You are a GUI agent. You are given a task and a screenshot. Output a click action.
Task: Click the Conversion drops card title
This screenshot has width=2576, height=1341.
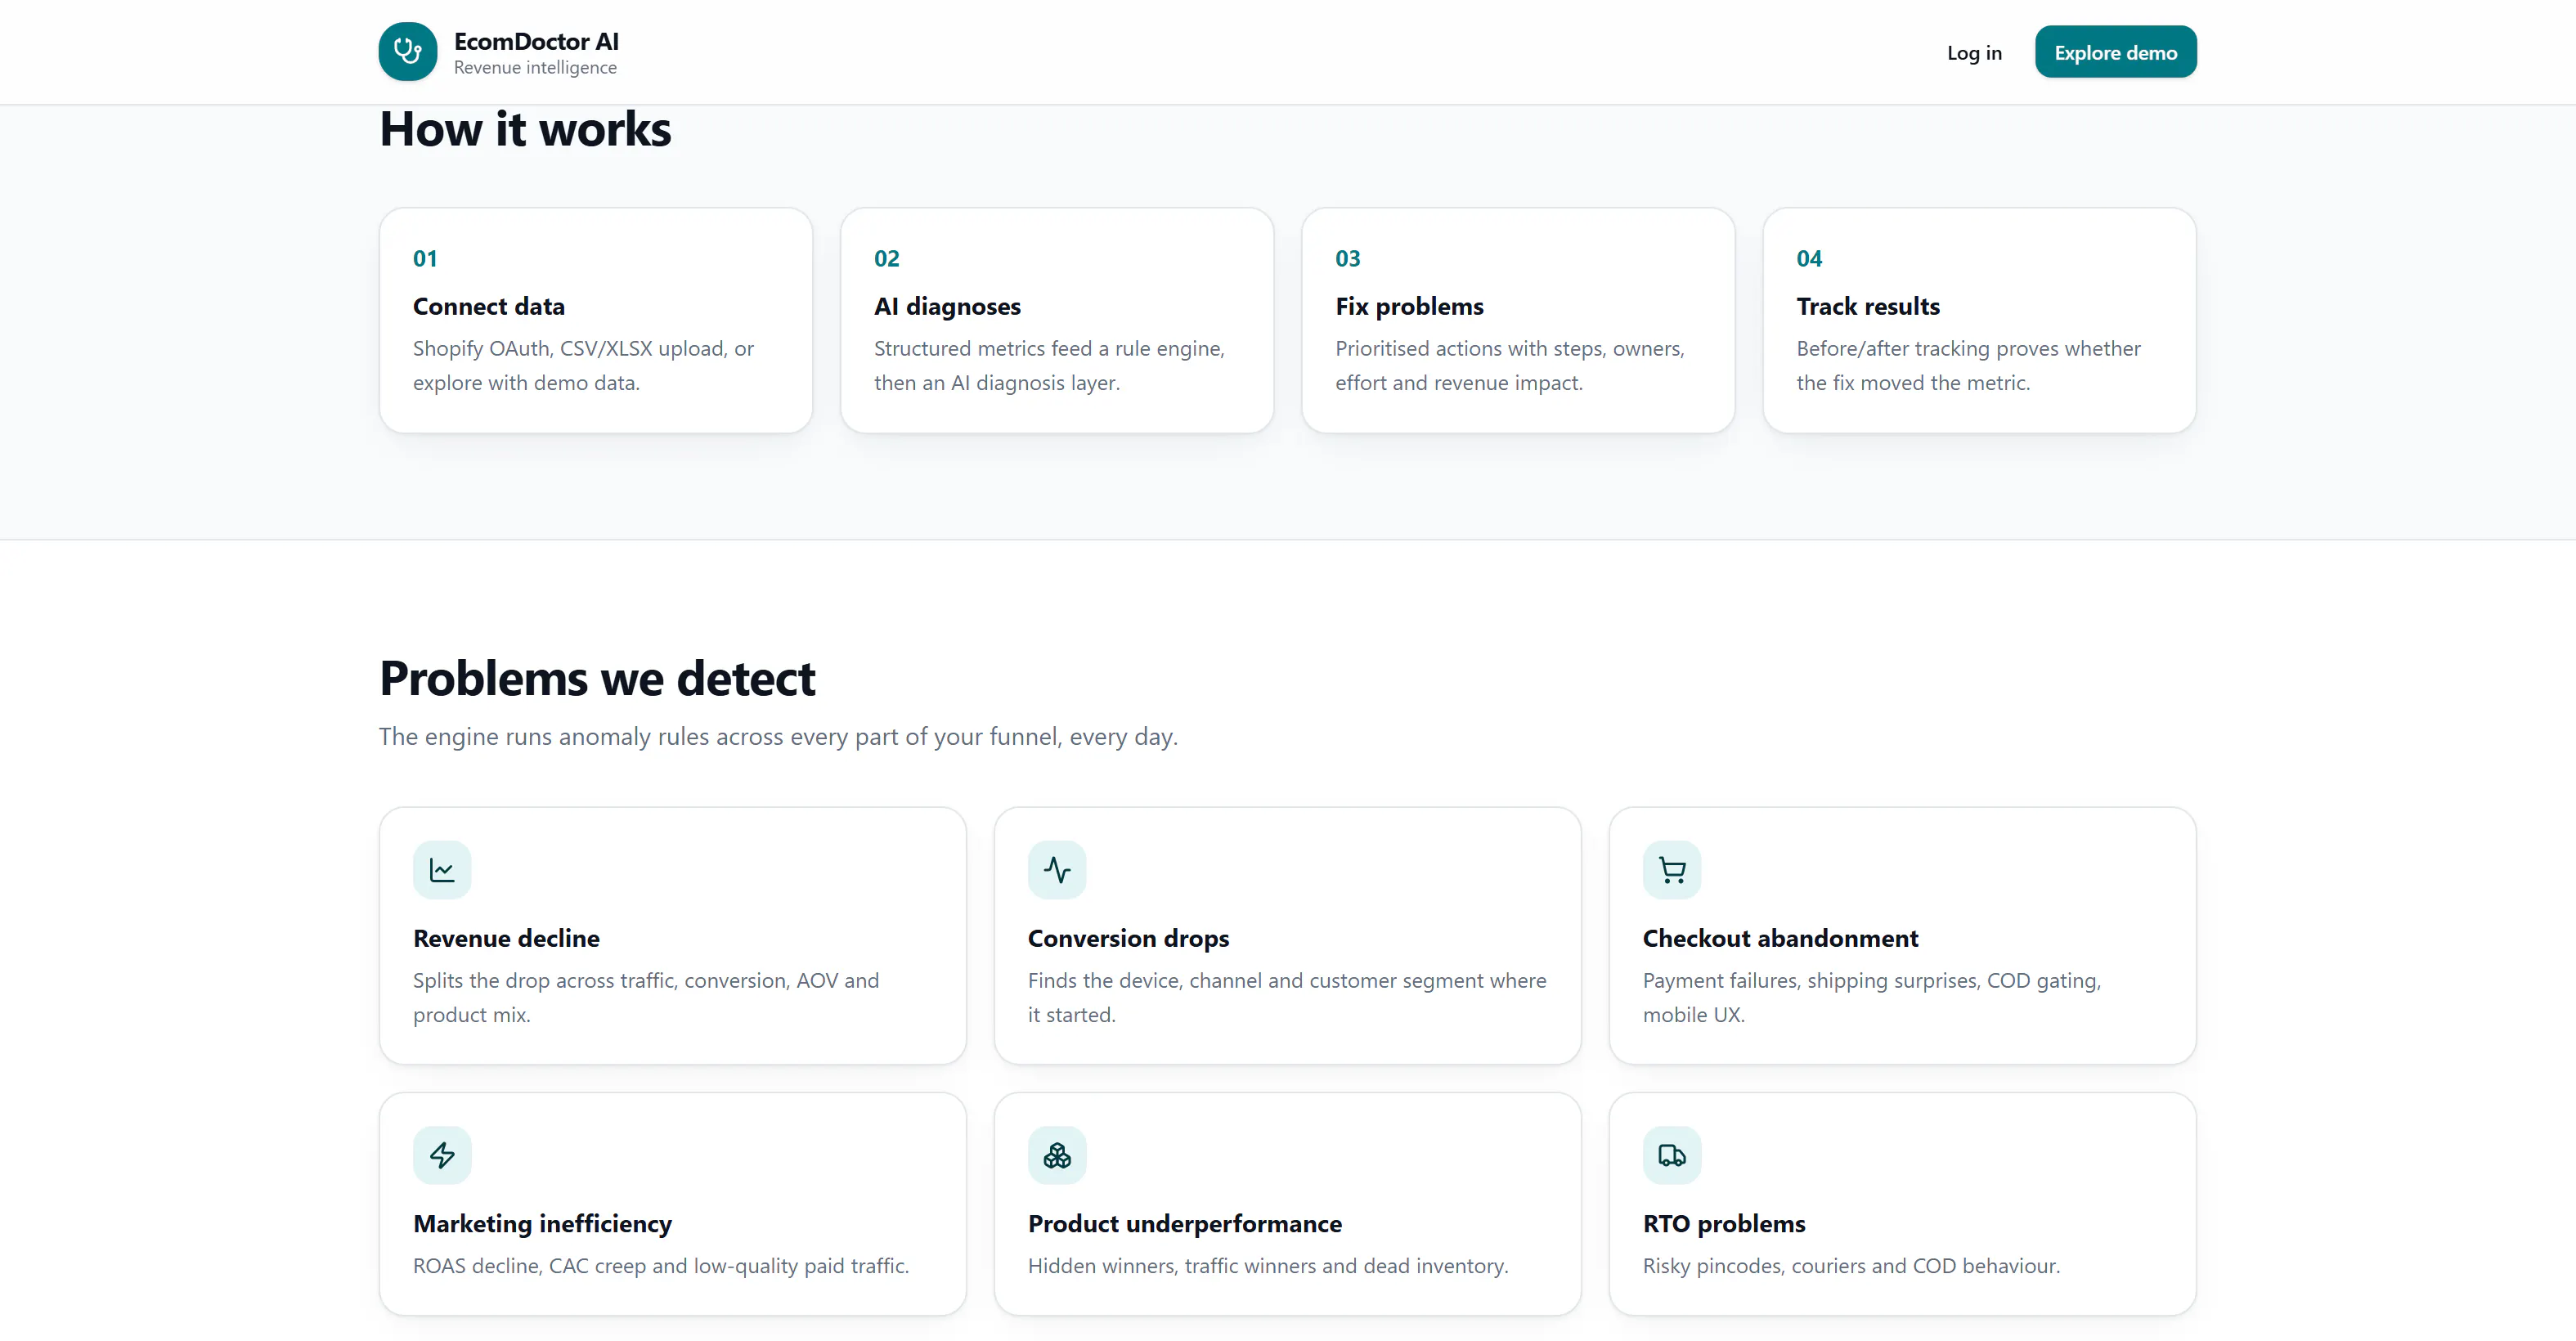[x=1128, y=938]
